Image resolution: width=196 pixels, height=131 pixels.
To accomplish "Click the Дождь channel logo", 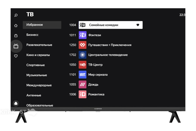I will tap(82, 84).
